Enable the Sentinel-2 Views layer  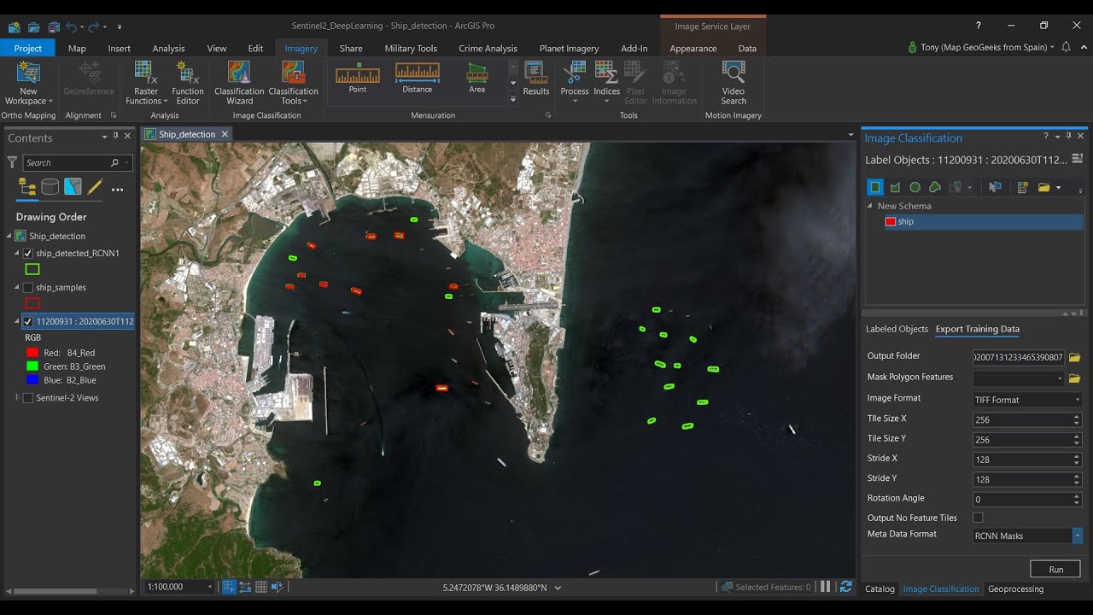point(28,398)
